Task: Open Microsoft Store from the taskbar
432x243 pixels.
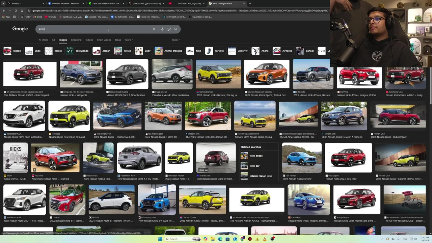Action: (227, 239)
